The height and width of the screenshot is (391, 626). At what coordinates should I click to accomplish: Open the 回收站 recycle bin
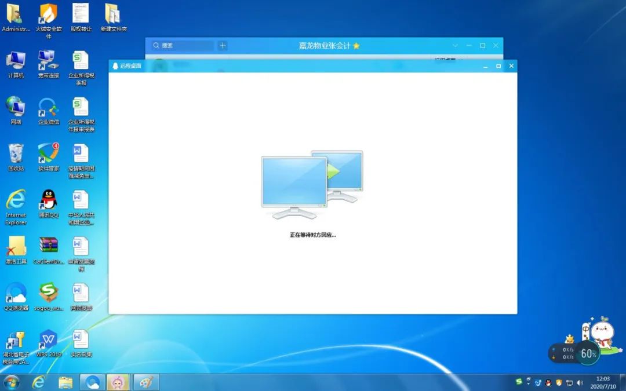point(16,157)
